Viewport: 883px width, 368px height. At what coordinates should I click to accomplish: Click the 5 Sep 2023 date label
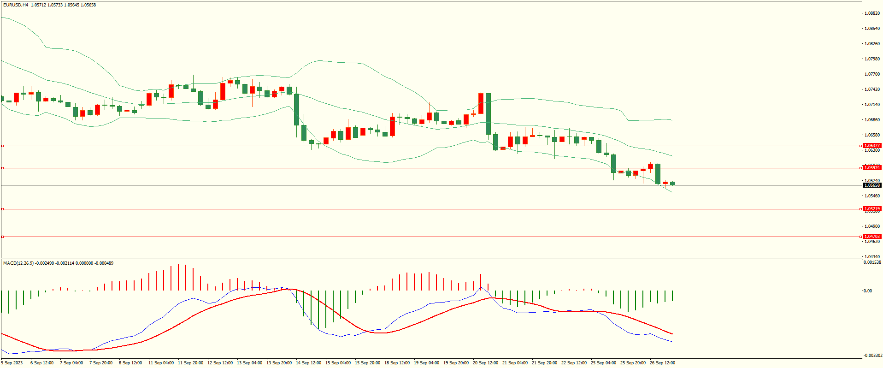coord(12,363)
